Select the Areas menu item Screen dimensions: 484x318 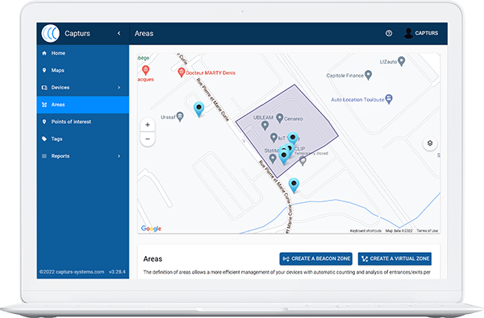pos(83,105)
